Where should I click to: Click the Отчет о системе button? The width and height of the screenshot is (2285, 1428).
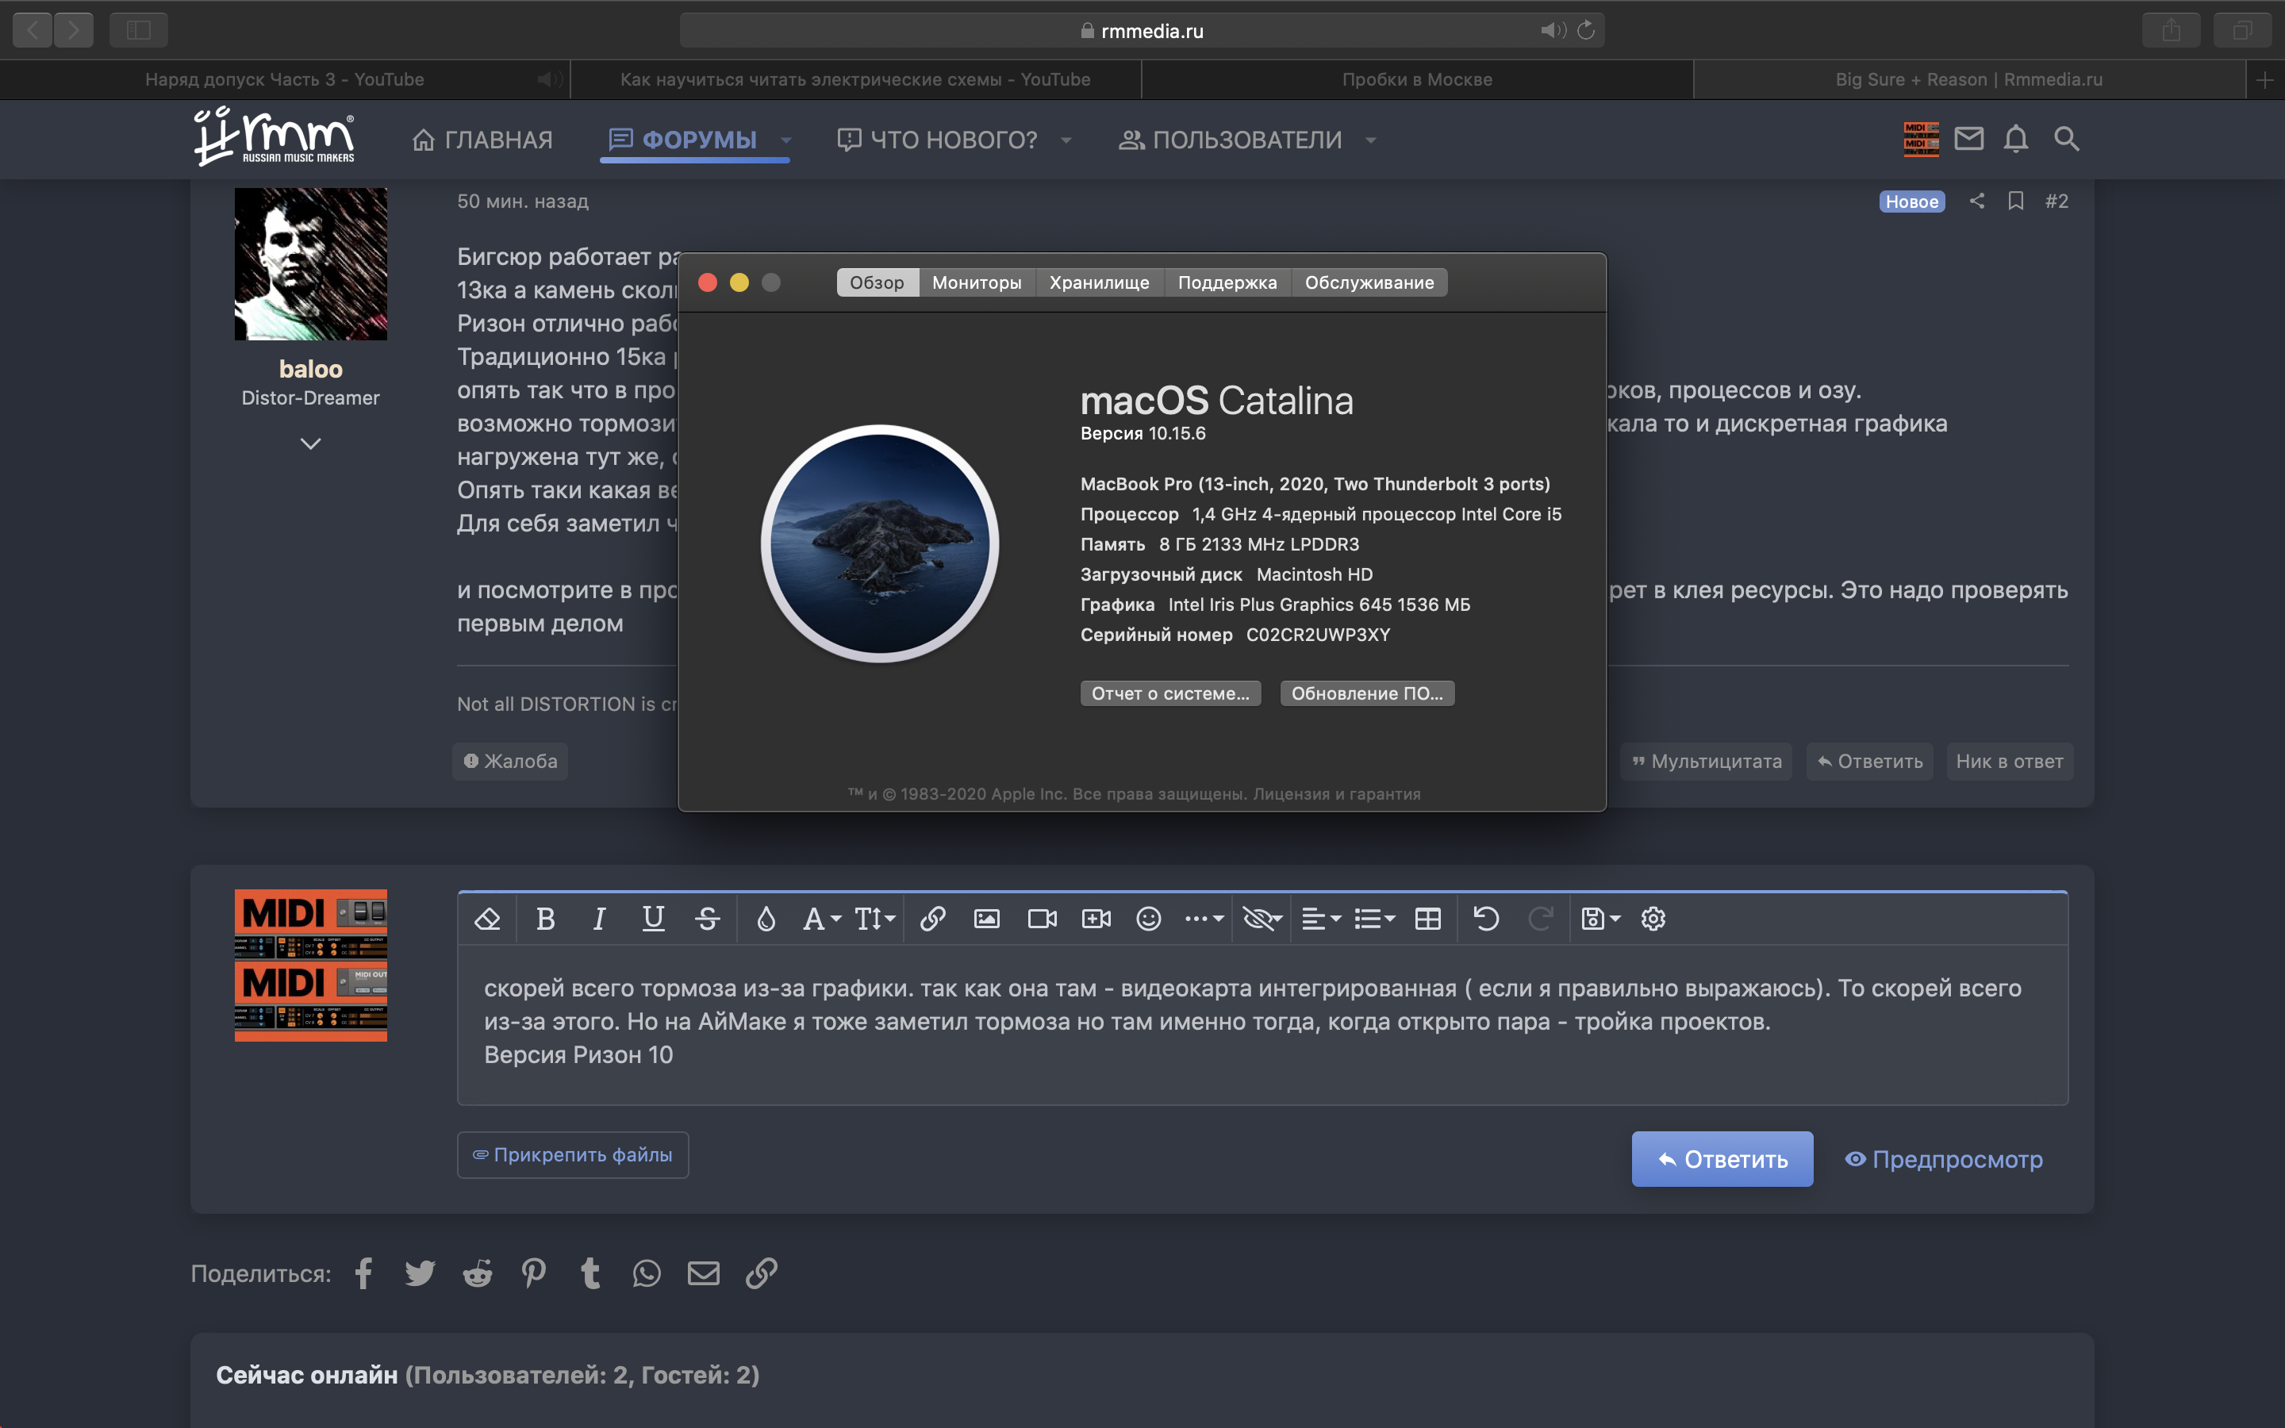pyautogui.click(x=1170, y=693)
